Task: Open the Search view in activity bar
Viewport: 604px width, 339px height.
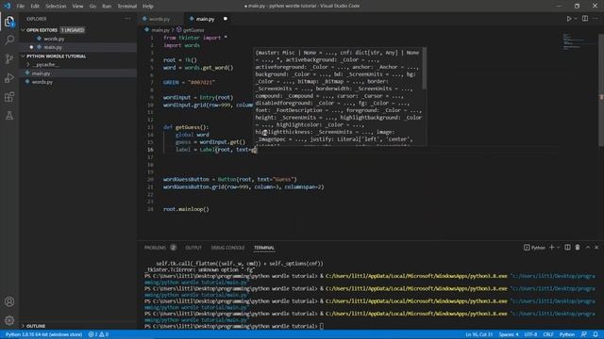Action: (x=9, y=40)
